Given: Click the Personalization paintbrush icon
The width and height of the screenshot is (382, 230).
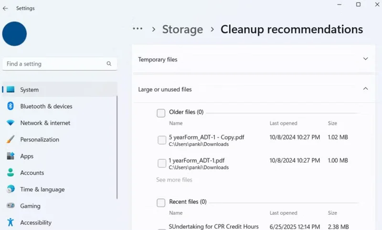Looking at the screenshot, I should click(x=11, y=139).
